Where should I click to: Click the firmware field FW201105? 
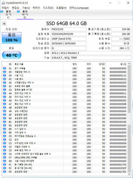pos(68,29)
